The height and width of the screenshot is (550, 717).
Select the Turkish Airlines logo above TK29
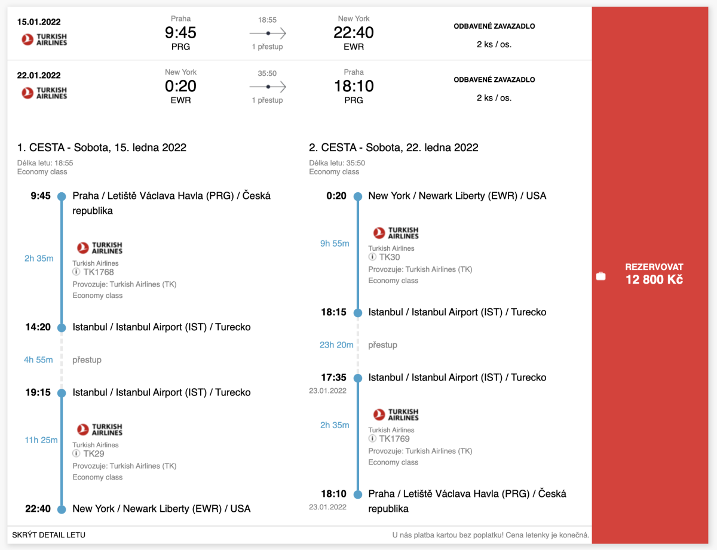99,429
